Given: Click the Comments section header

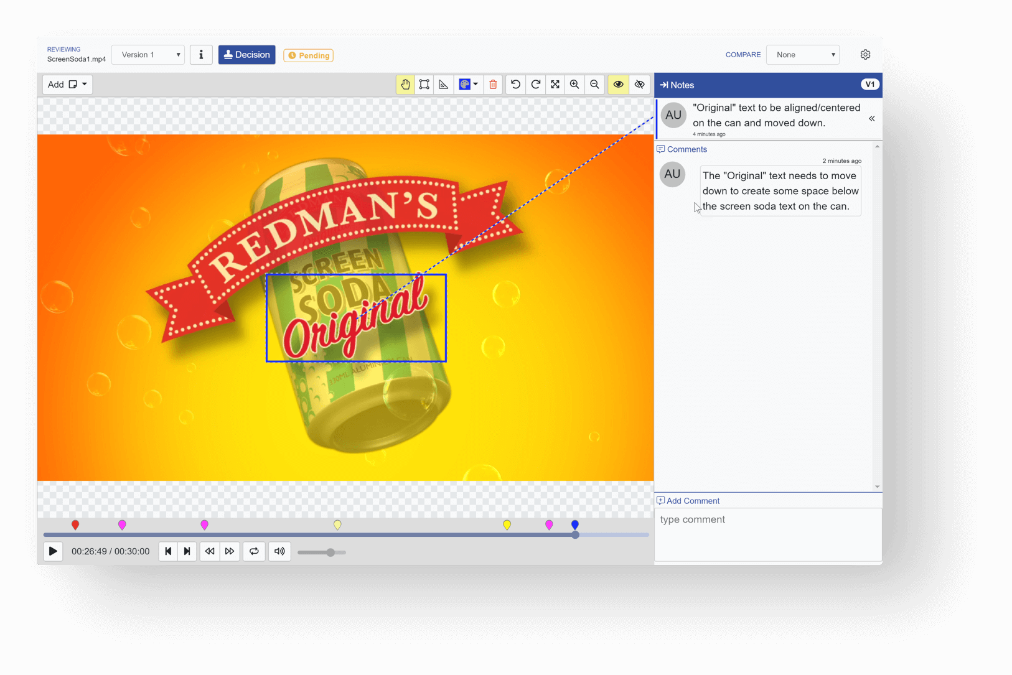Looking at the screenshot, I should [x=682, y=149].
